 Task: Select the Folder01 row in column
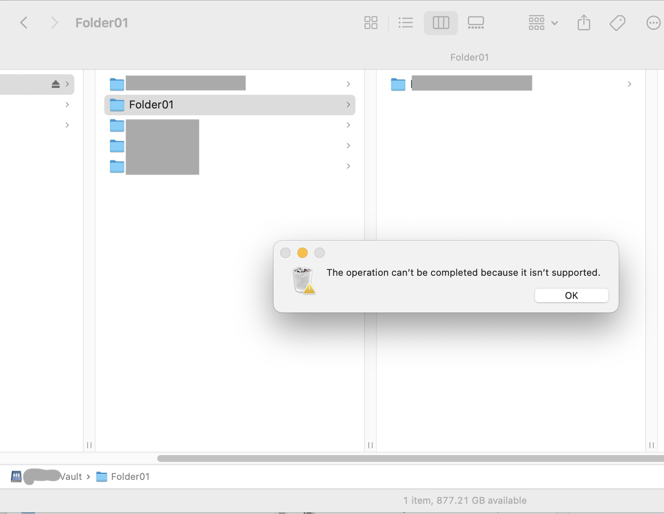(x=230, y=105)
